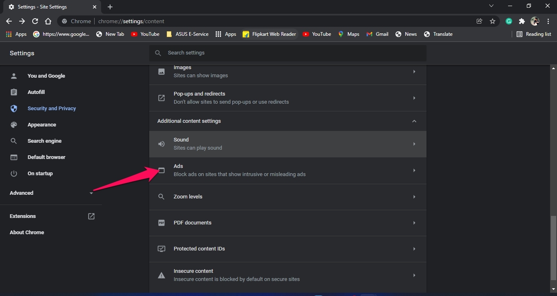Click the Ads row arrow
This screenshot has width=557, height=296.
pyautogui.click(x=414, y=170)
